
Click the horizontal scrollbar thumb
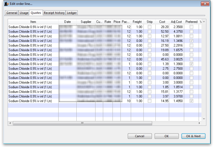coord(82,123)
